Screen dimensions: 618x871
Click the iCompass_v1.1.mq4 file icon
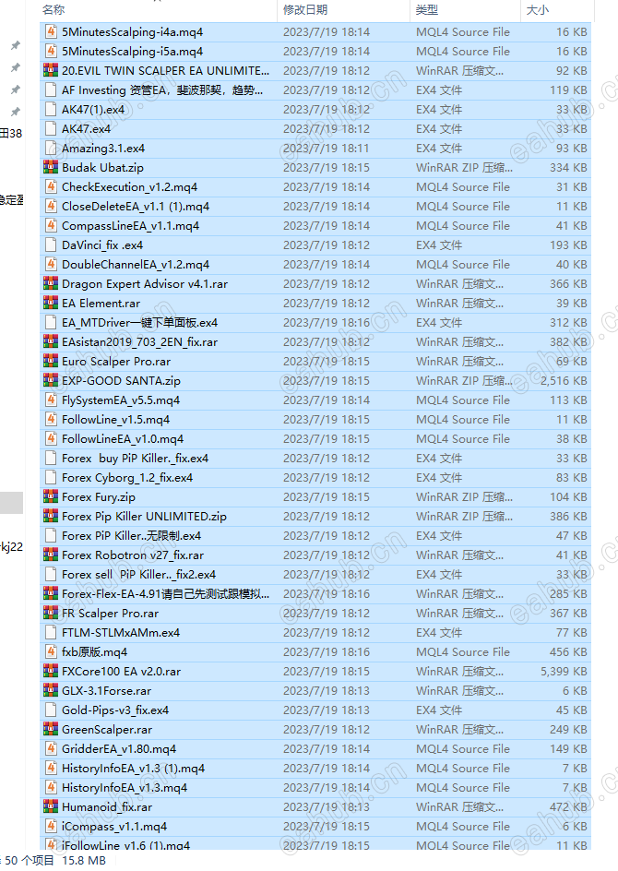pos(51,826)
